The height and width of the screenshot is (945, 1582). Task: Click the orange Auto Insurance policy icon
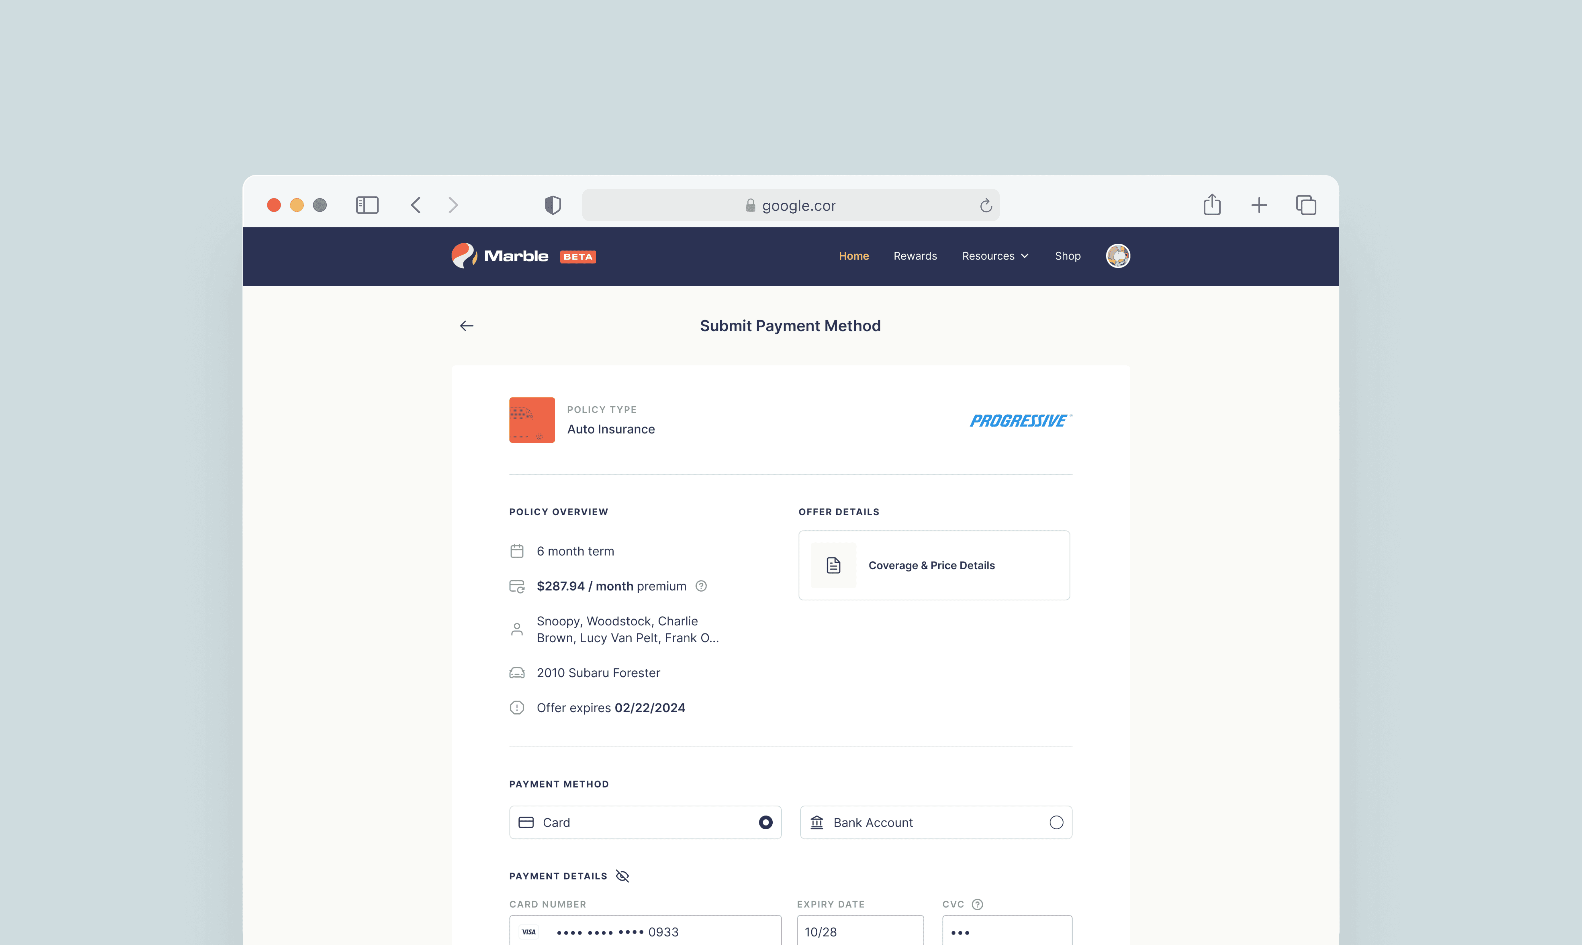tap(532, 420)
